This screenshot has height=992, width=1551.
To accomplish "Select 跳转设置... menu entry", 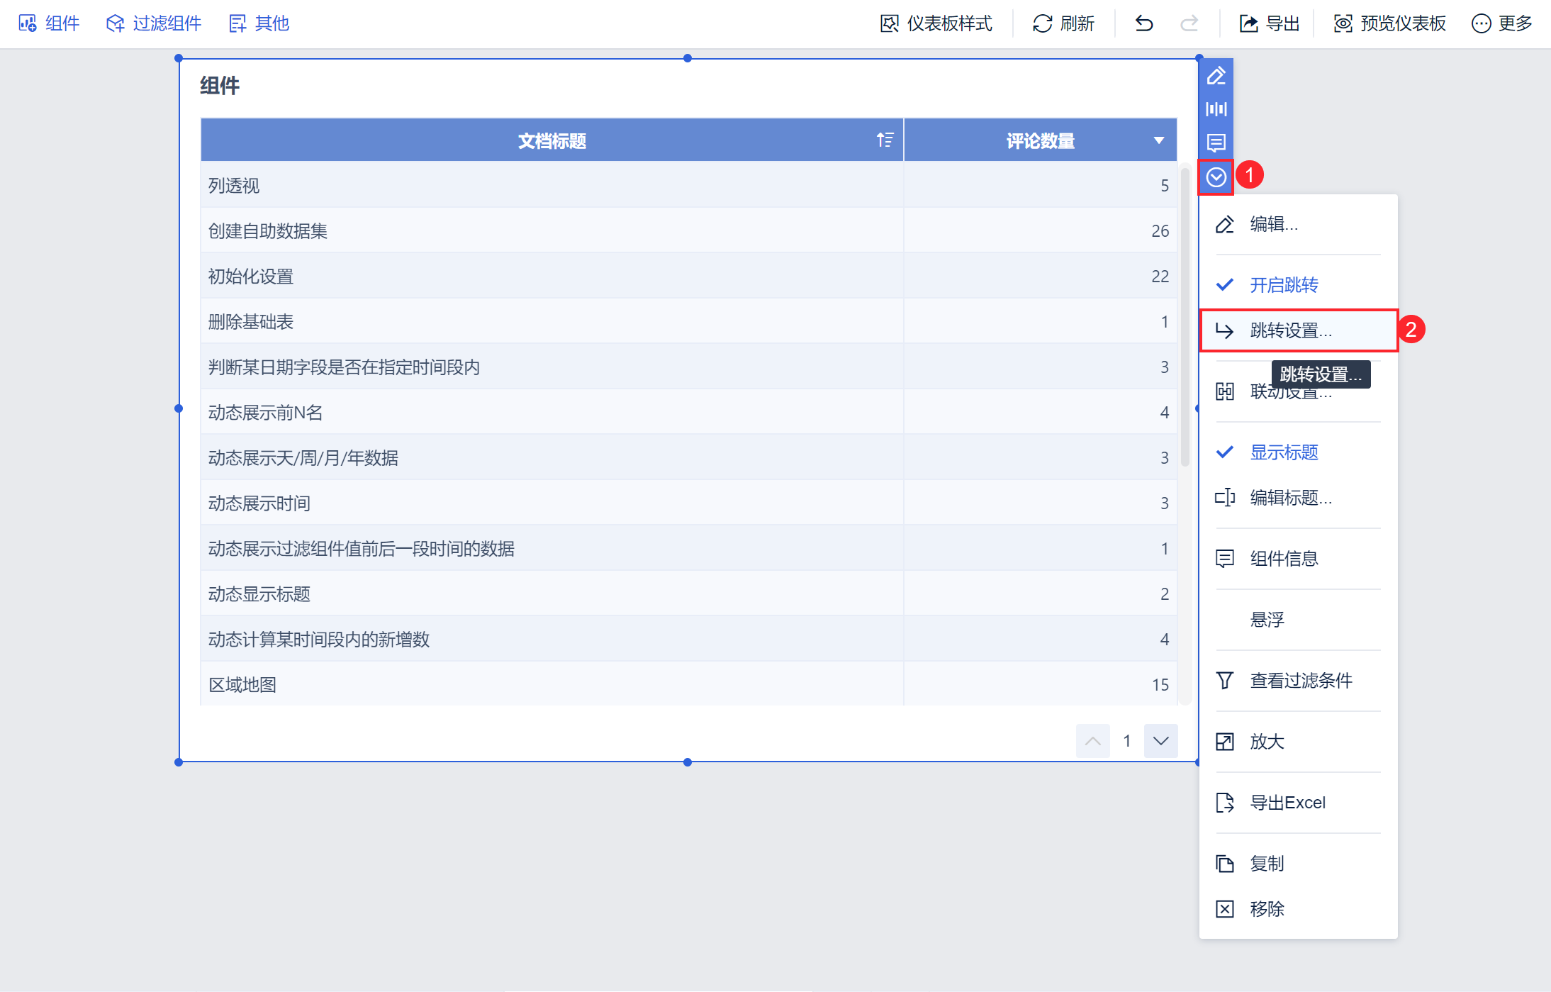I will point(1290,330).
